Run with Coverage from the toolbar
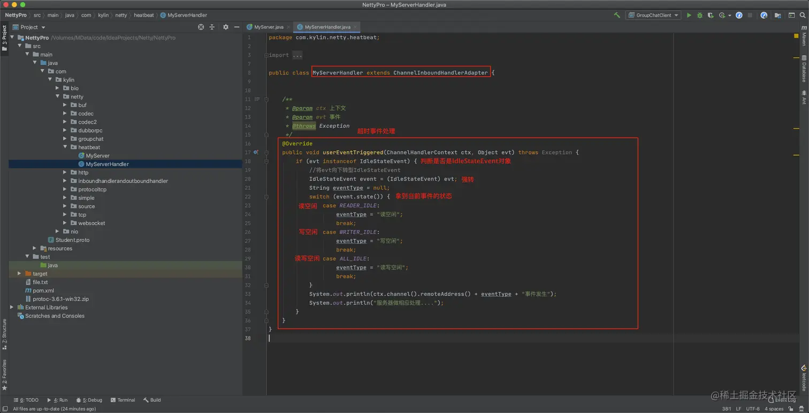Viewport: 809px width, 413px height. (x=711, y=16)
